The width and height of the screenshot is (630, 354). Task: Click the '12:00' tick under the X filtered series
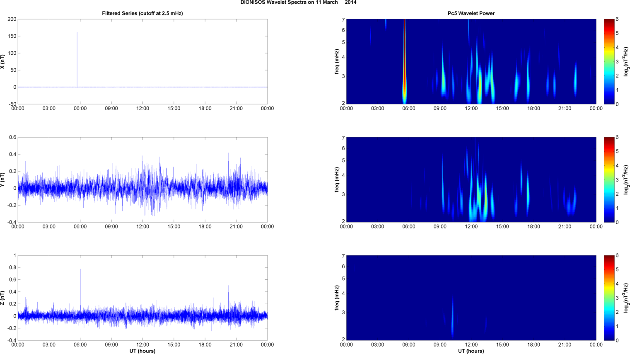click(142, 109)
